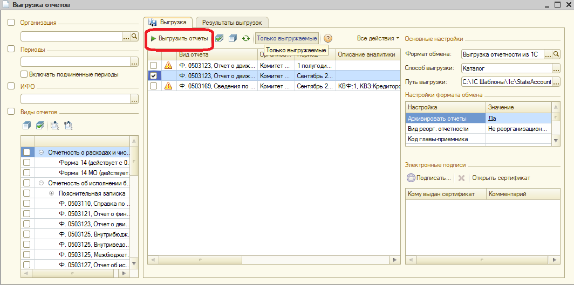
Task: Check the Форма 14 МО tree checkbox
Action: pos(27,172)
